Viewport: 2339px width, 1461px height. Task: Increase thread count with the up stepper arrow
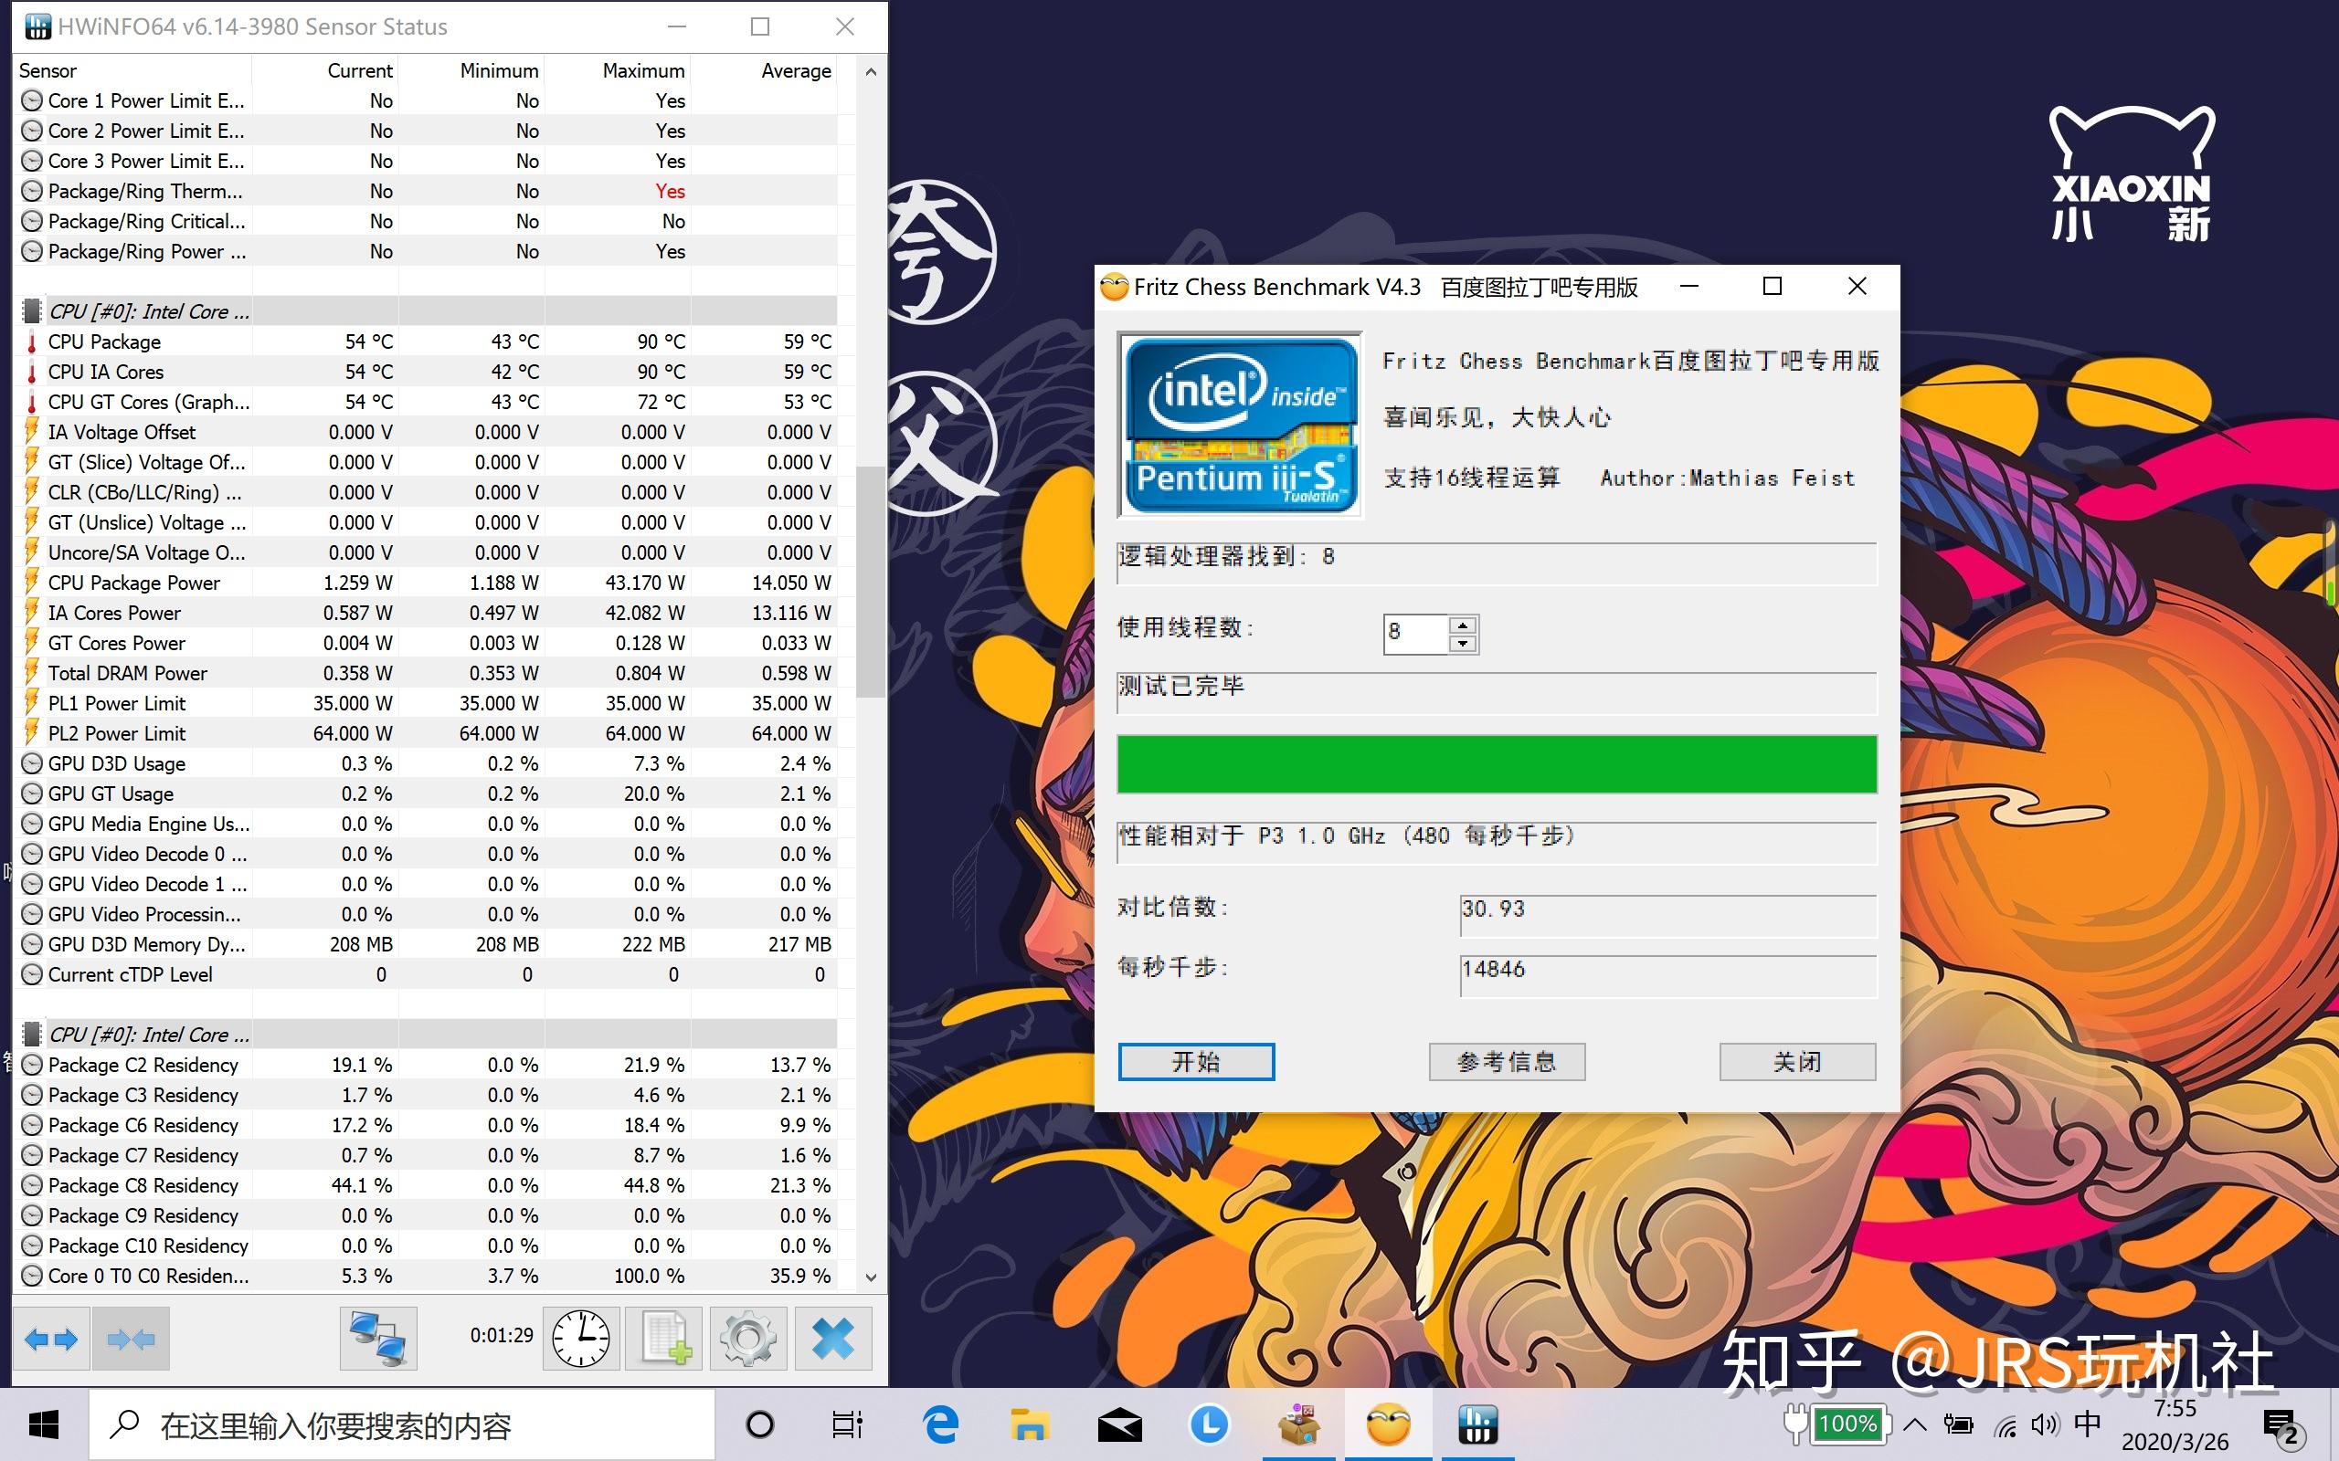point(1463,625)
